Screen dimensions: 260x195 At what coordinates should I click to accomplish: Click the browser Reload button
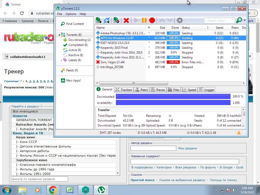[x=22, y=13]
